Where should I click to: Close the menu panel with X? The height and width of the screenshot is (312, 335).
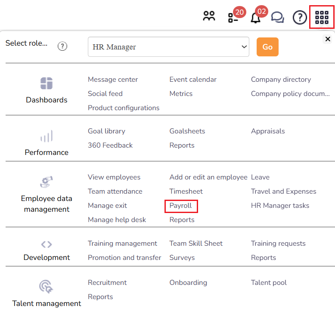(328, 39)
